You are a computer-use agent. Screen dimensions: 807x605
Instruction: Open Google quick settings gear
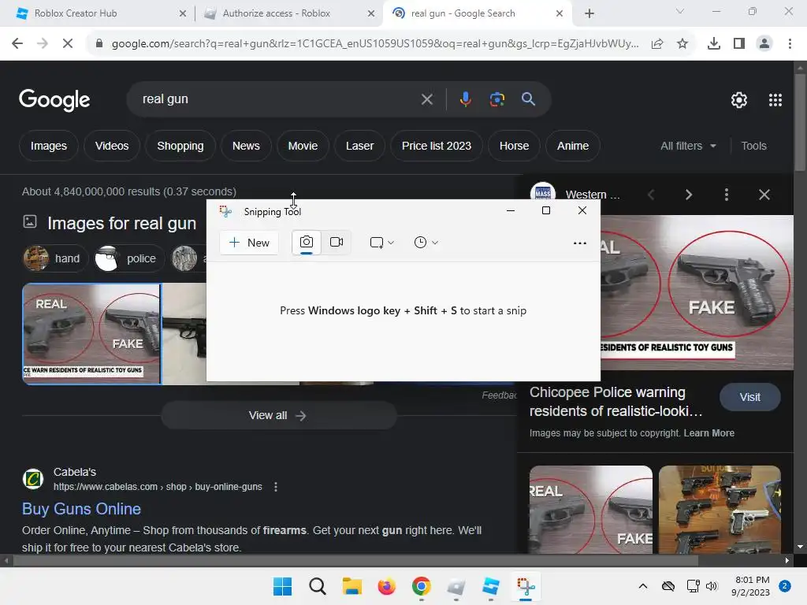(739, 100)
